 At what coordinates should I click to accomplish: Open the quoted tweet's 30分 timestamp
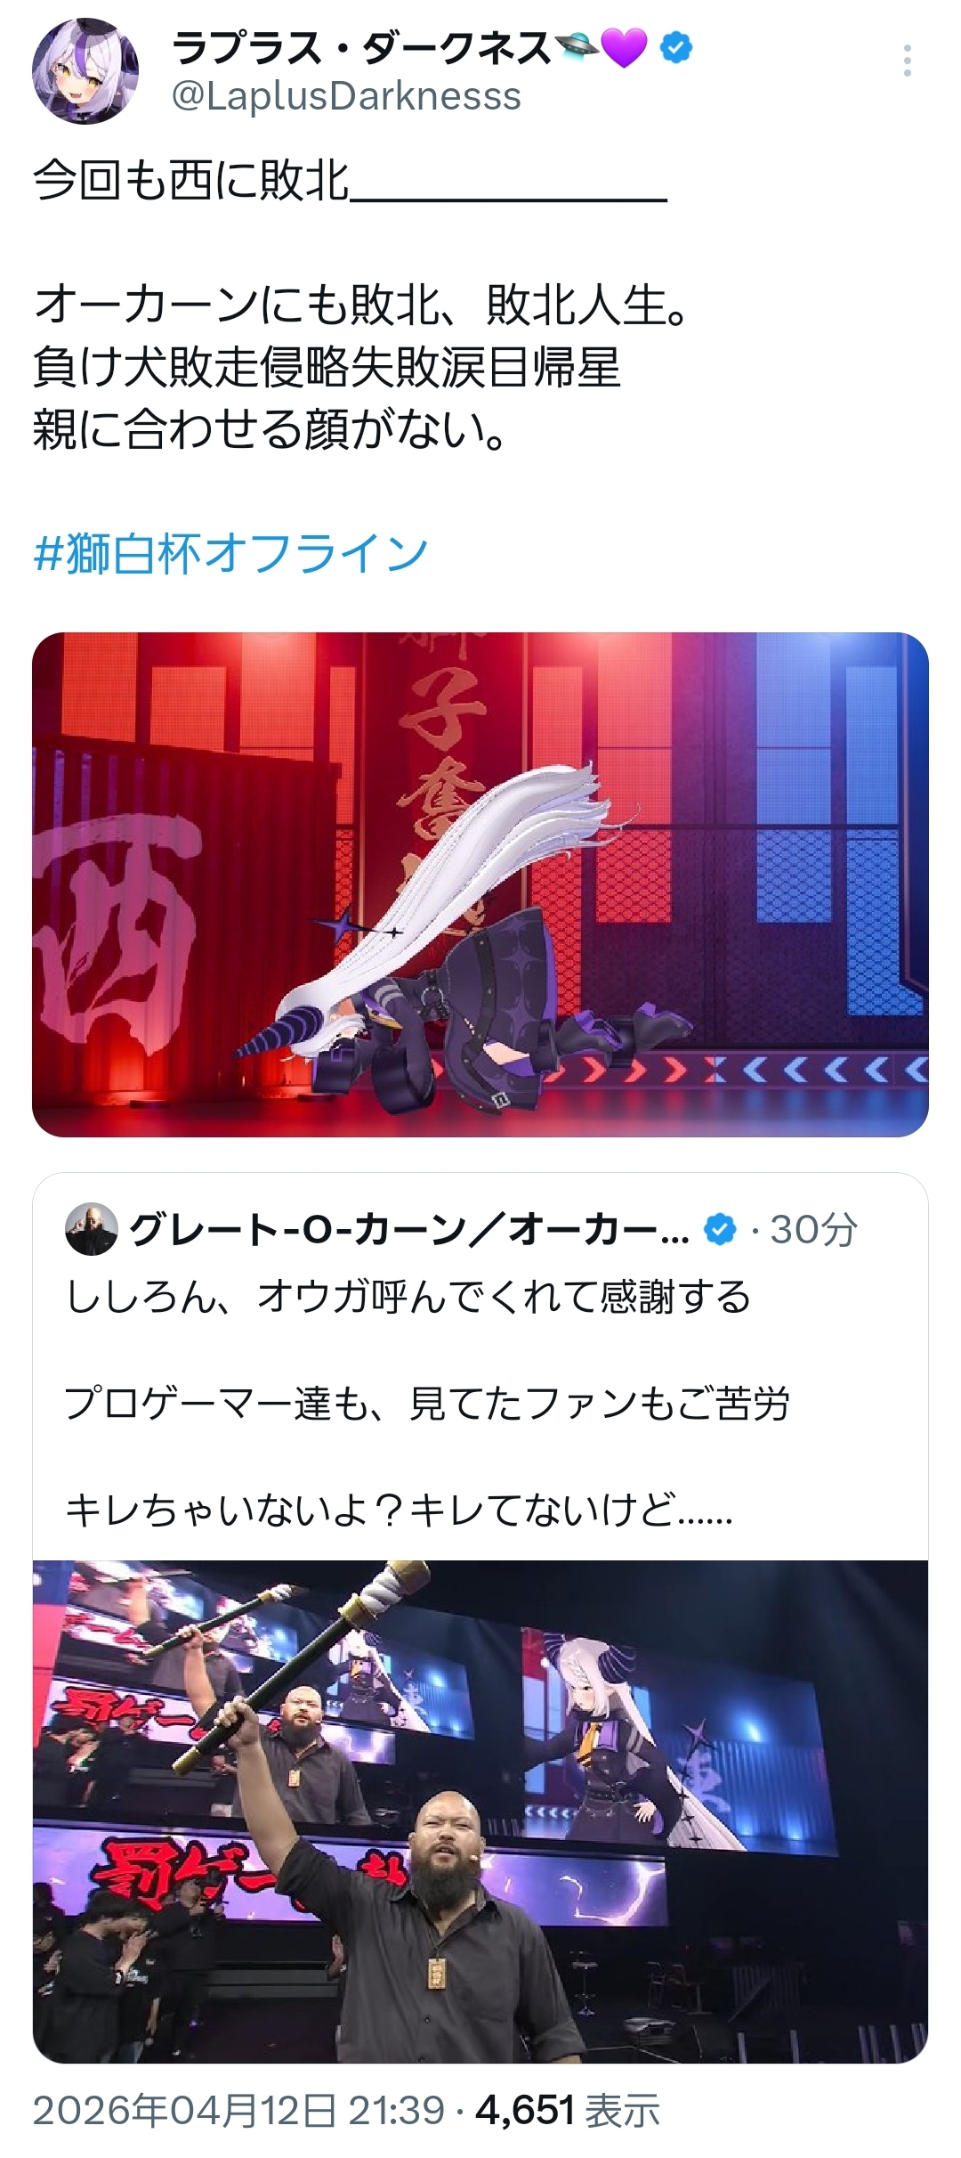(813, 1230)
